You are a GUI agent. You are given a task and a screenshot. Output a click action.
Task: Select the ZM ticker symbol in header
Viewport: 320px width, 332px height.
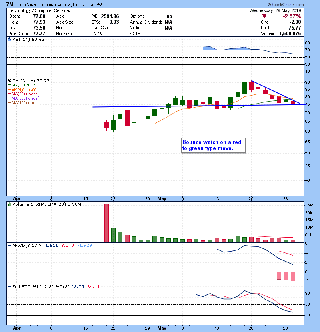[10, 4]
